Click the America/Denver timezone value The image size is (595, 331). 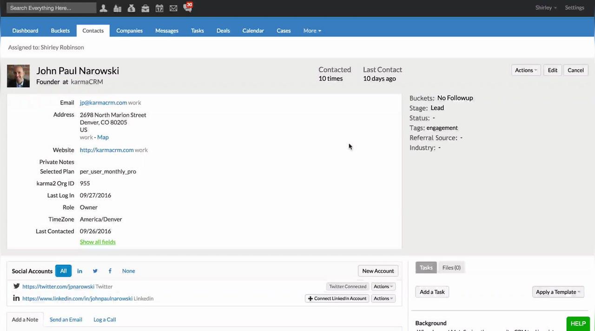[101, 219]
